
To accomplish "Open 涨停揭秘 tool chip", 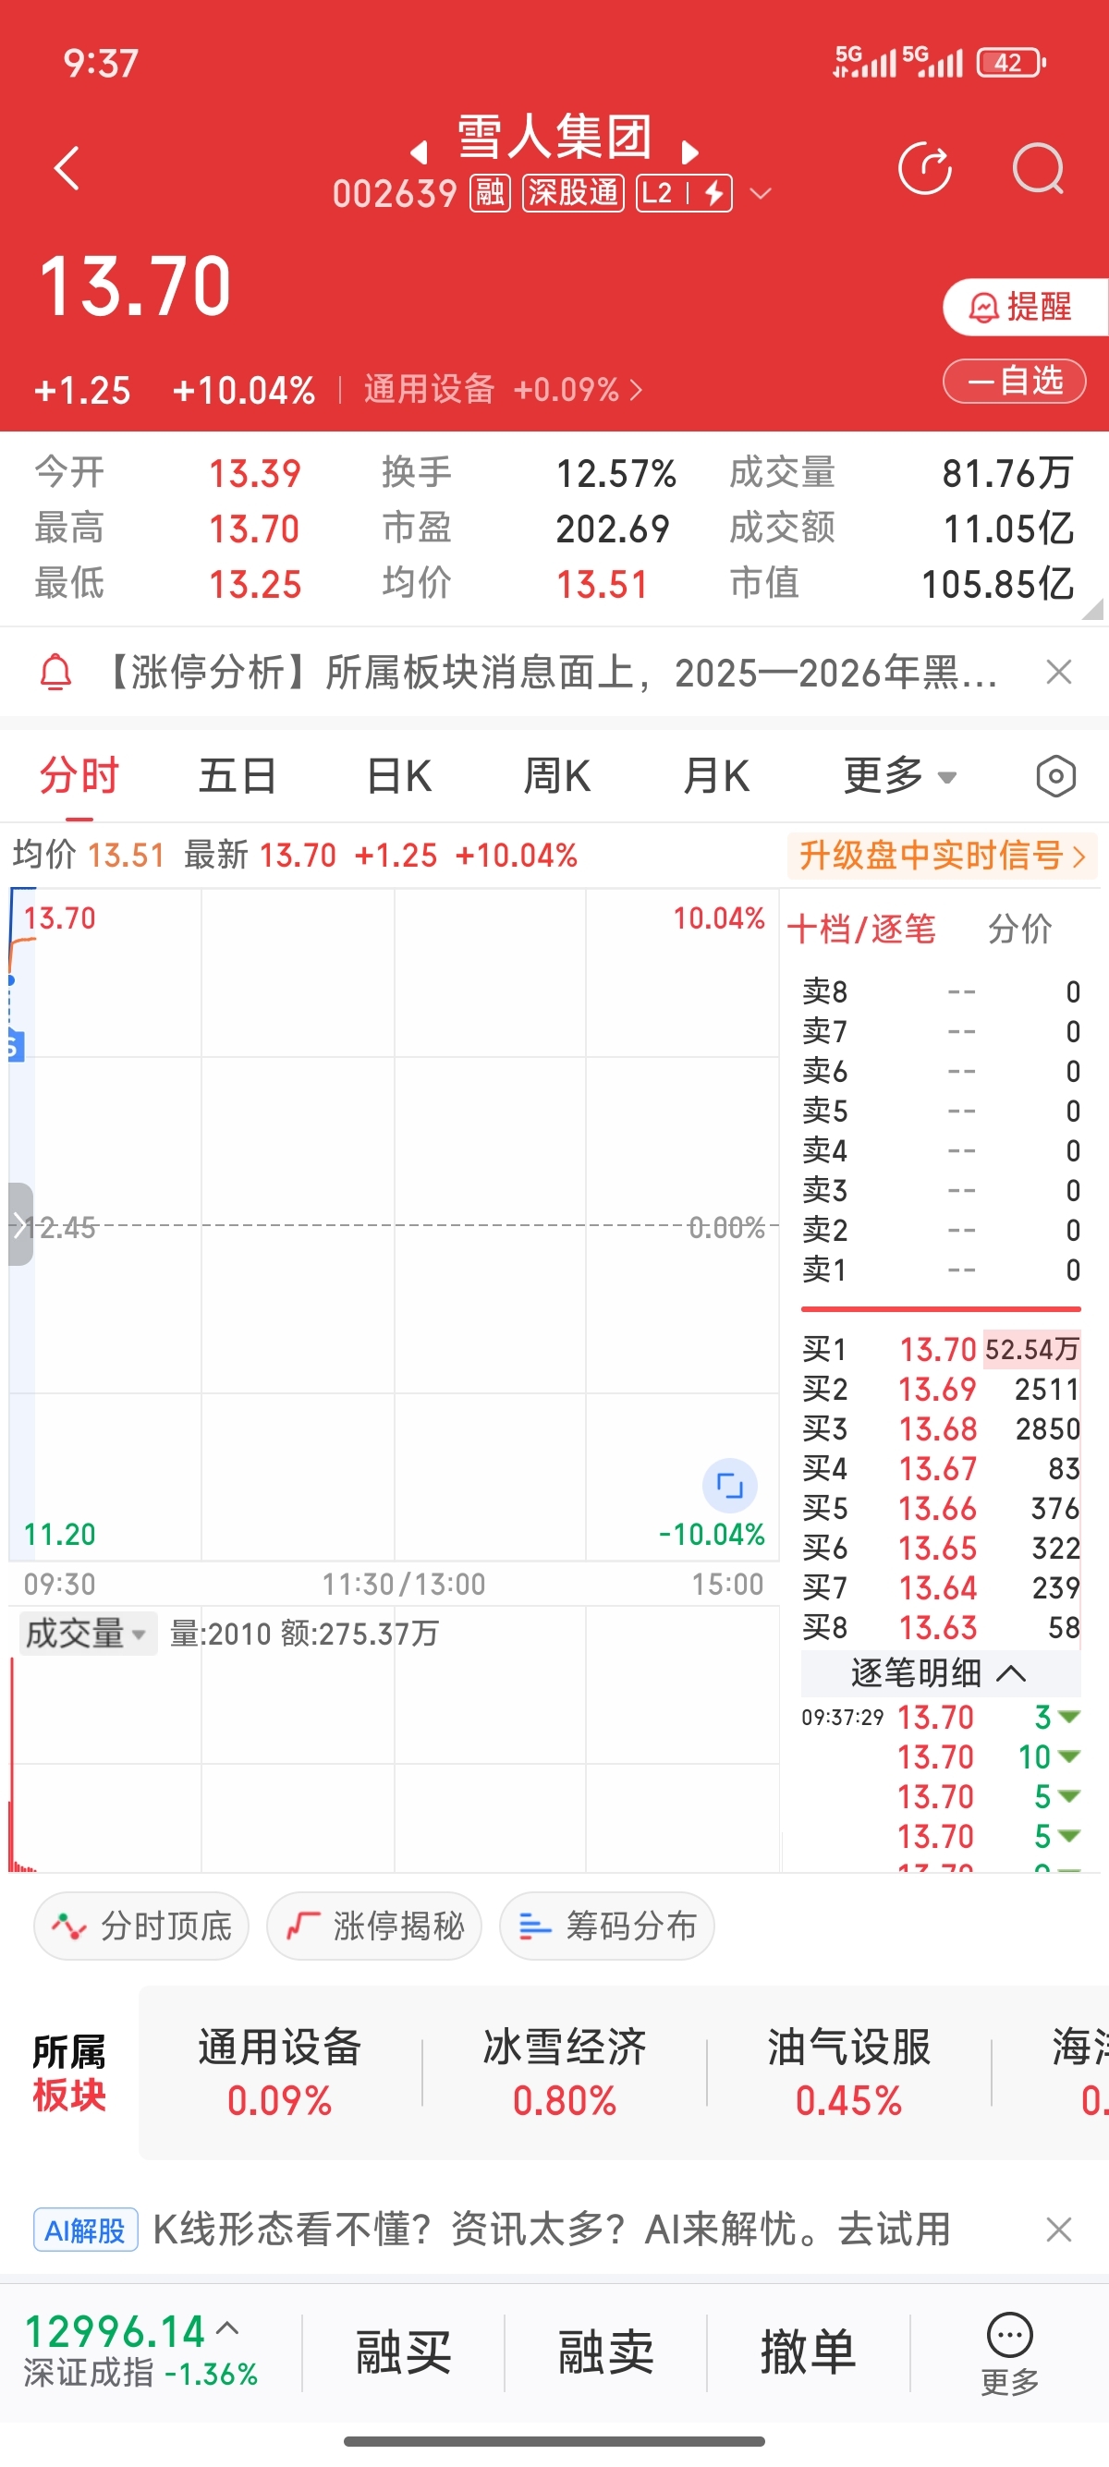I will point(373,1925).
